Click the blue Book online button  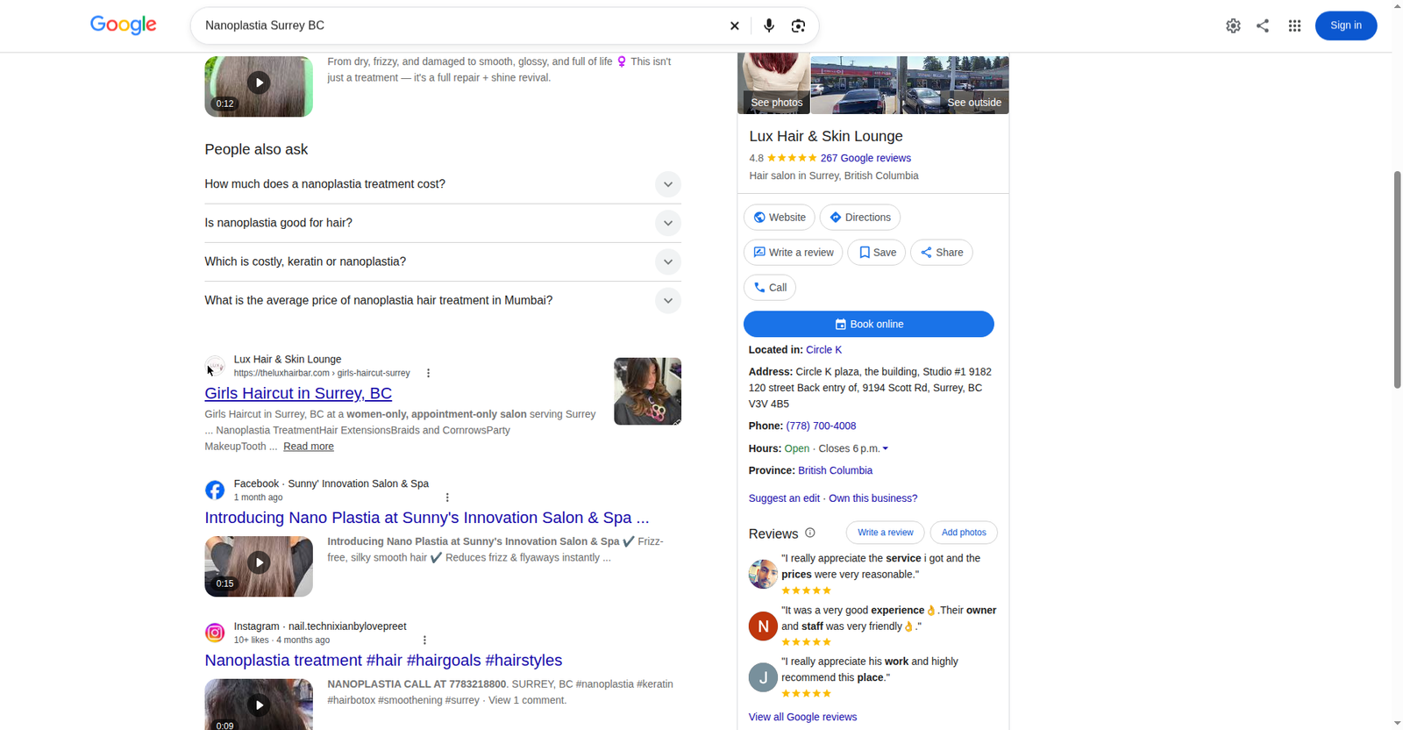(x=869, y=324)
